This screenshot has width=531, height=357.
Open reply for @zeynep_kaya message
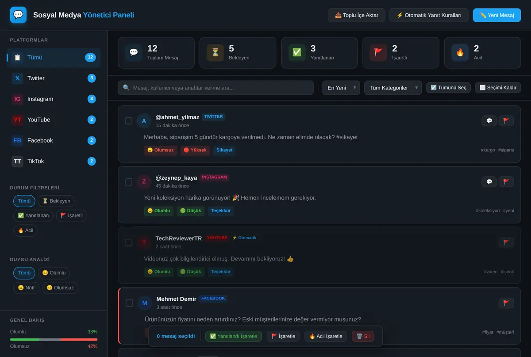[x=489, y=181]
